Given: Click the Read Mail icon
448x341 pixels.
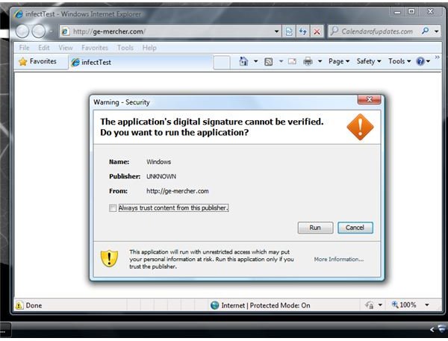Looking at the screenshot, I should 292,61.
